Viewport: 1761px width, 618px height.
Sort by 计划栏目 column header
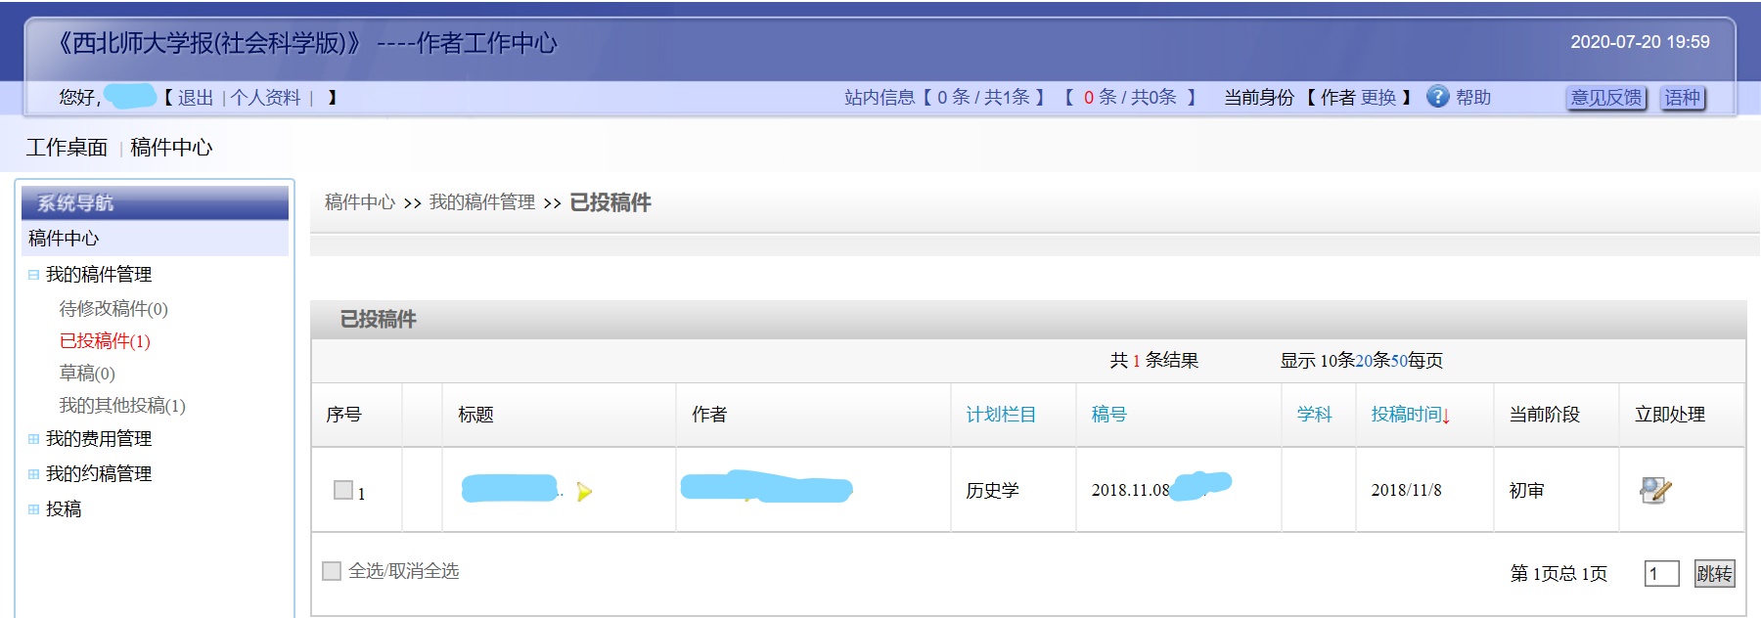pyautogui.click(x=1001, y=415)
